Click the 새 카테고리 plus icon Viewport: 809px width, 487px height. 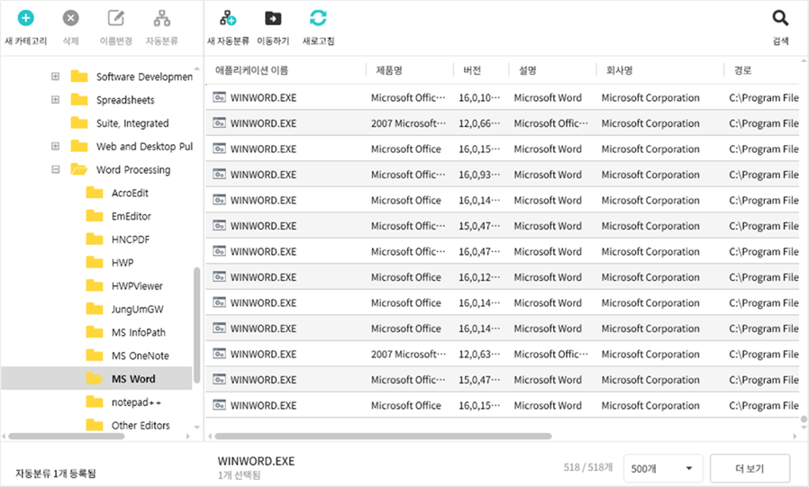pyautogui.click(x=26, y=18)
